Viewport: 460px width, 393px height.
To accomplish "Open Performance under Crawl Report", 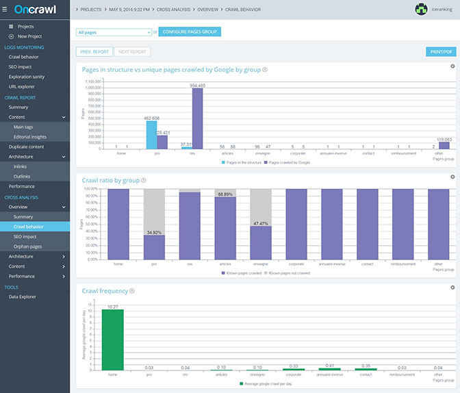I will pyautogui.click(x=21, y=186).
